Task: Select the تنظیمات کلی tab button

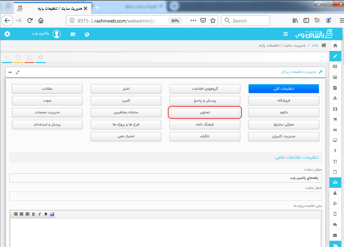Action: pyautogui.click(x=283, y=89)
